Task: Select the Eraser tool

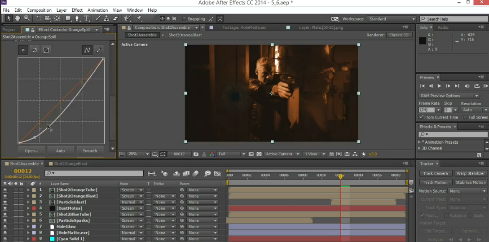Action: [116, 18]
